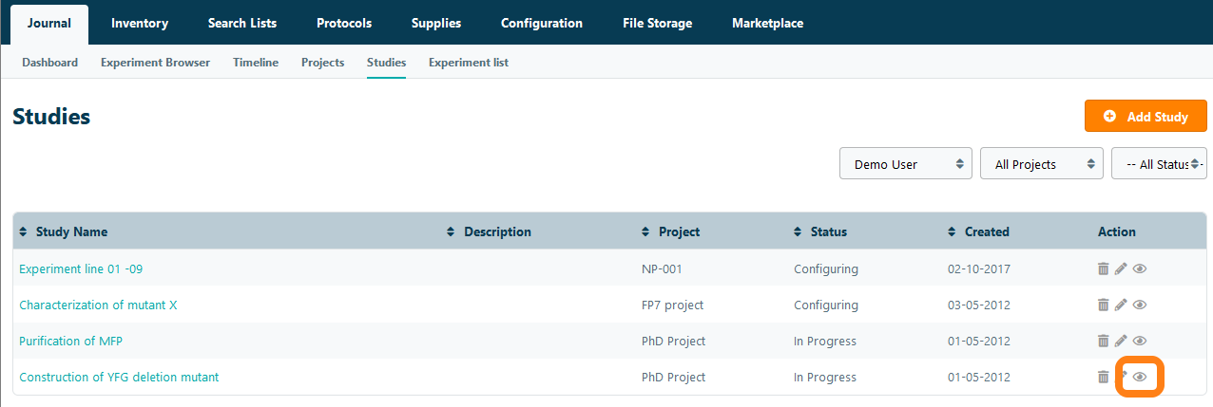Open the Demo User dropdown
The image size is (1213, 407).
pyautogui.click(x=906, y=164)
